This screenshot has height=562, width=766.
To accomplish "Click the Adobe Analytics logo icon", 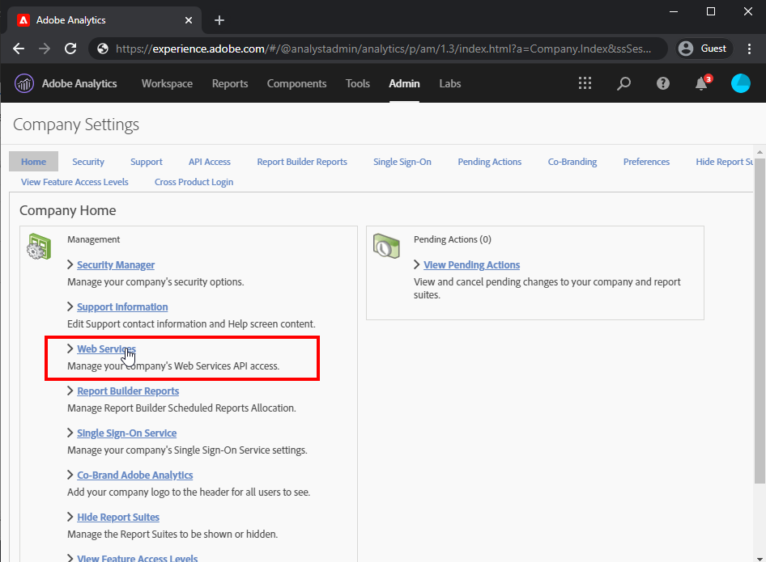I will pos(24,83).
